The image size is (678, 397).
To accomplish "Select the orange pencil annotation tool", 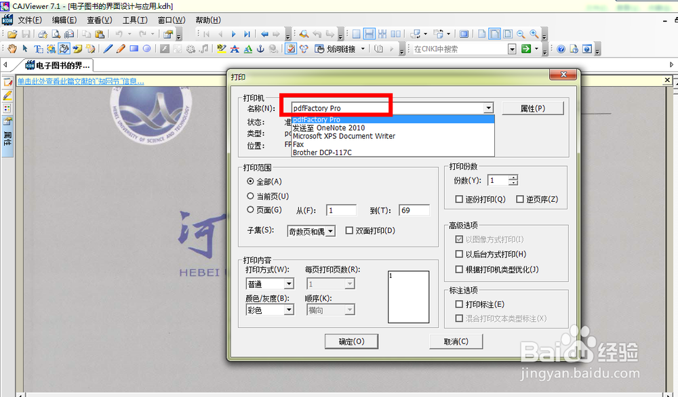I will pos(121,49).
